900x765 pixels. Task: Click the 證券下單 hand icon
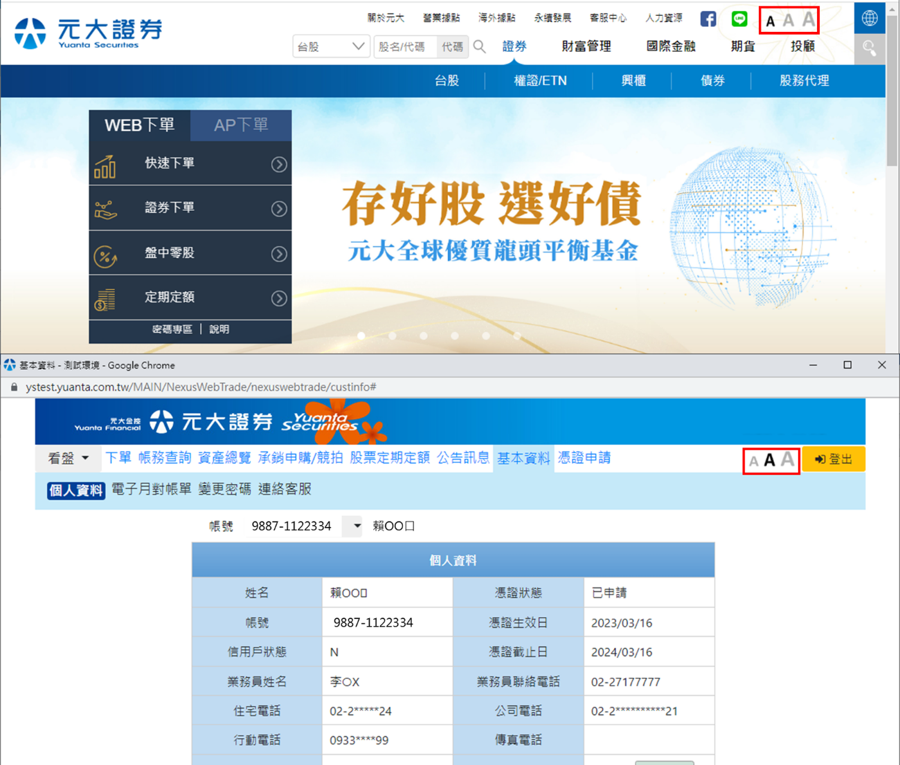click(105, 210)
